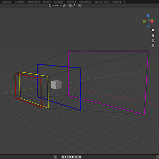Image resolution: width=159 pixels, height=159 pixels.
Task: Snap view to blue Z axis gizmo
Action: point(148,16)
